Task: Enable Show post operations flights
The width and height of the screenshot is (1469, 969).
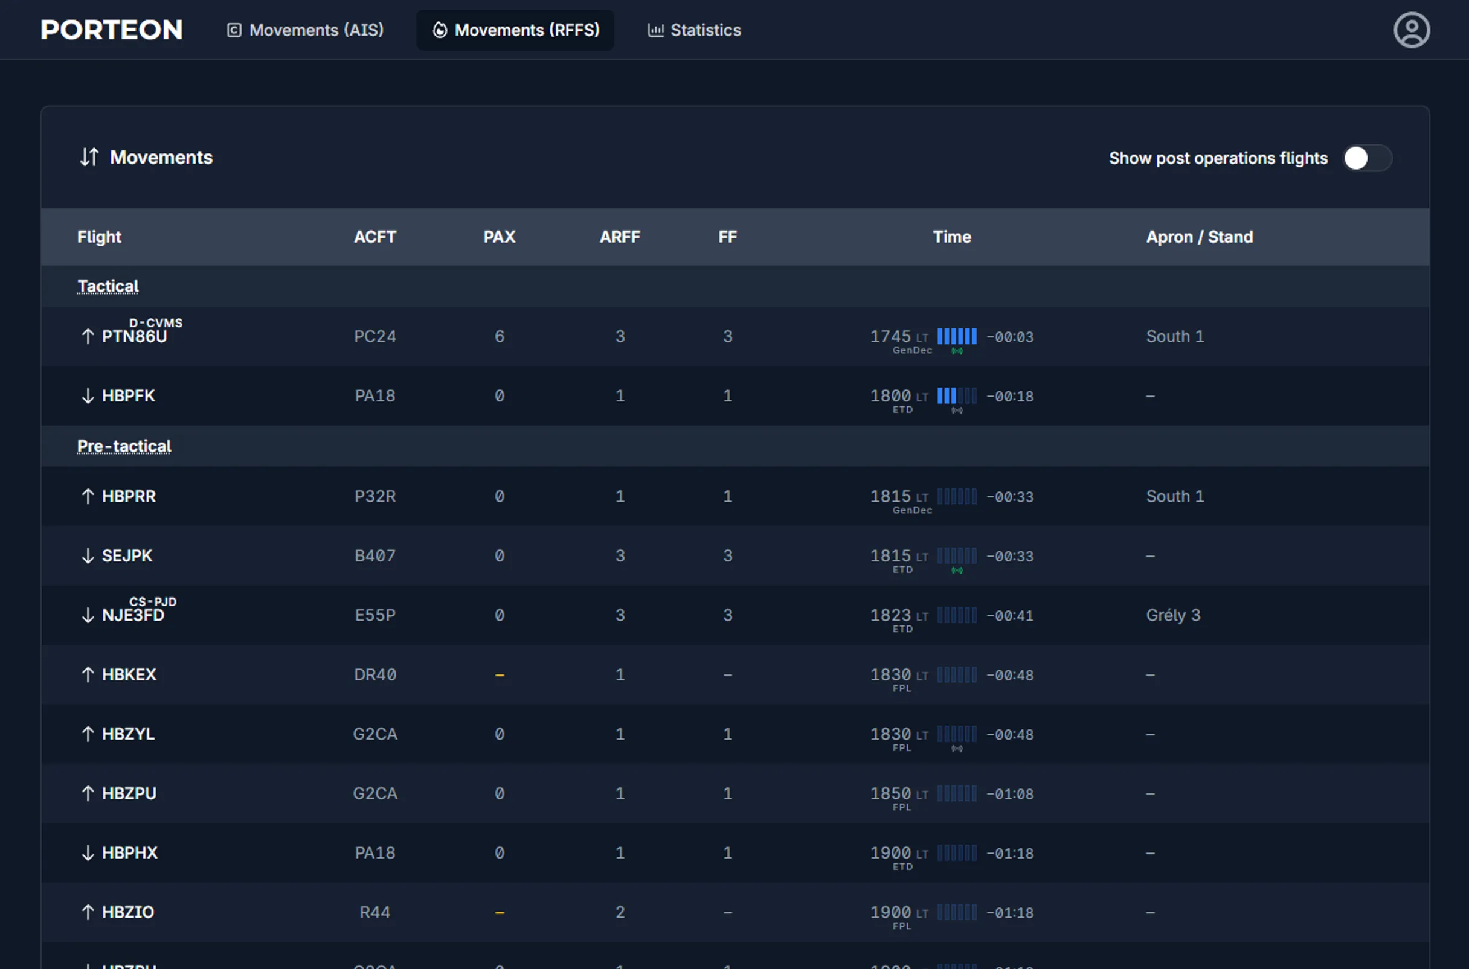Action: tap(1367, 158)
